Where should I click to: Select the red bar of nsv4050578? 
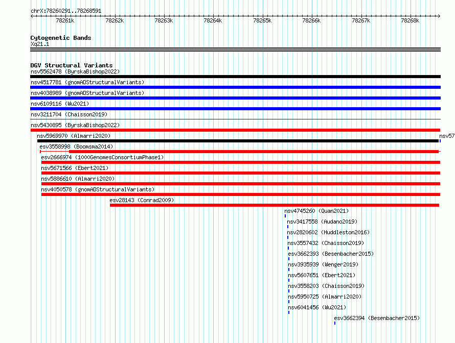click(241, 194)
